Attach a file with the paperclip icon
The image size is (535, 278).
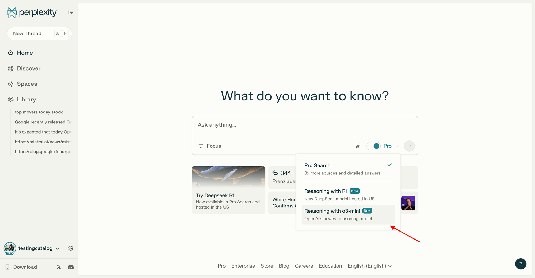(x=358, y=146)
